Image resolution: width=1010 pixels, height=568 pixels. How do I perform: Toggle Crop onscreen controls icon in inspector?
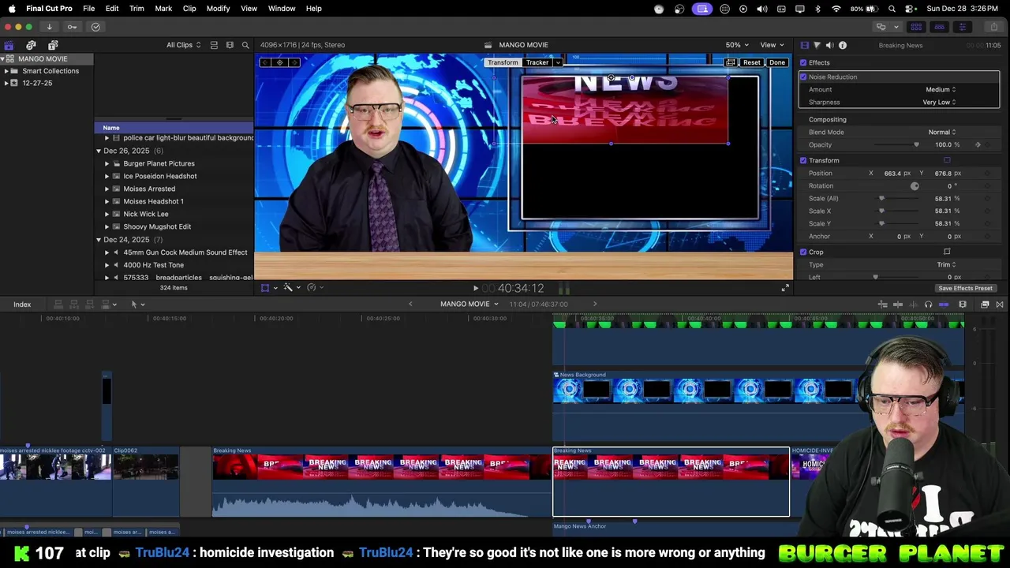click(x=947, y=252)
